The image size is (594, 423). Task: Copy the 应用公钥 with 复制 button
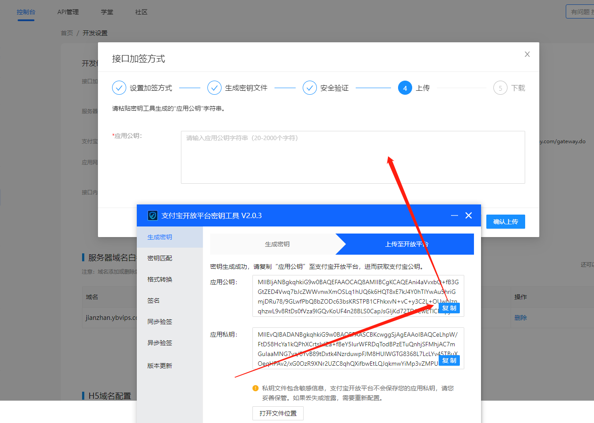pos(449,308)
